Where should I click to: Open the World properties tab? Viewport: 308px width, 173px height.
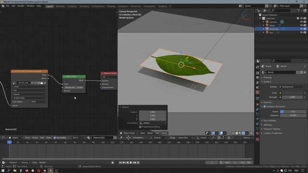[x=257, y=92]
